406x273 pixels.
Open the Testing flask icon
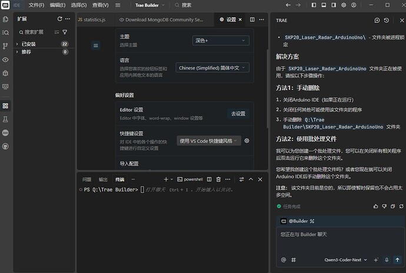pyautogui.click(x=5, y=119)
